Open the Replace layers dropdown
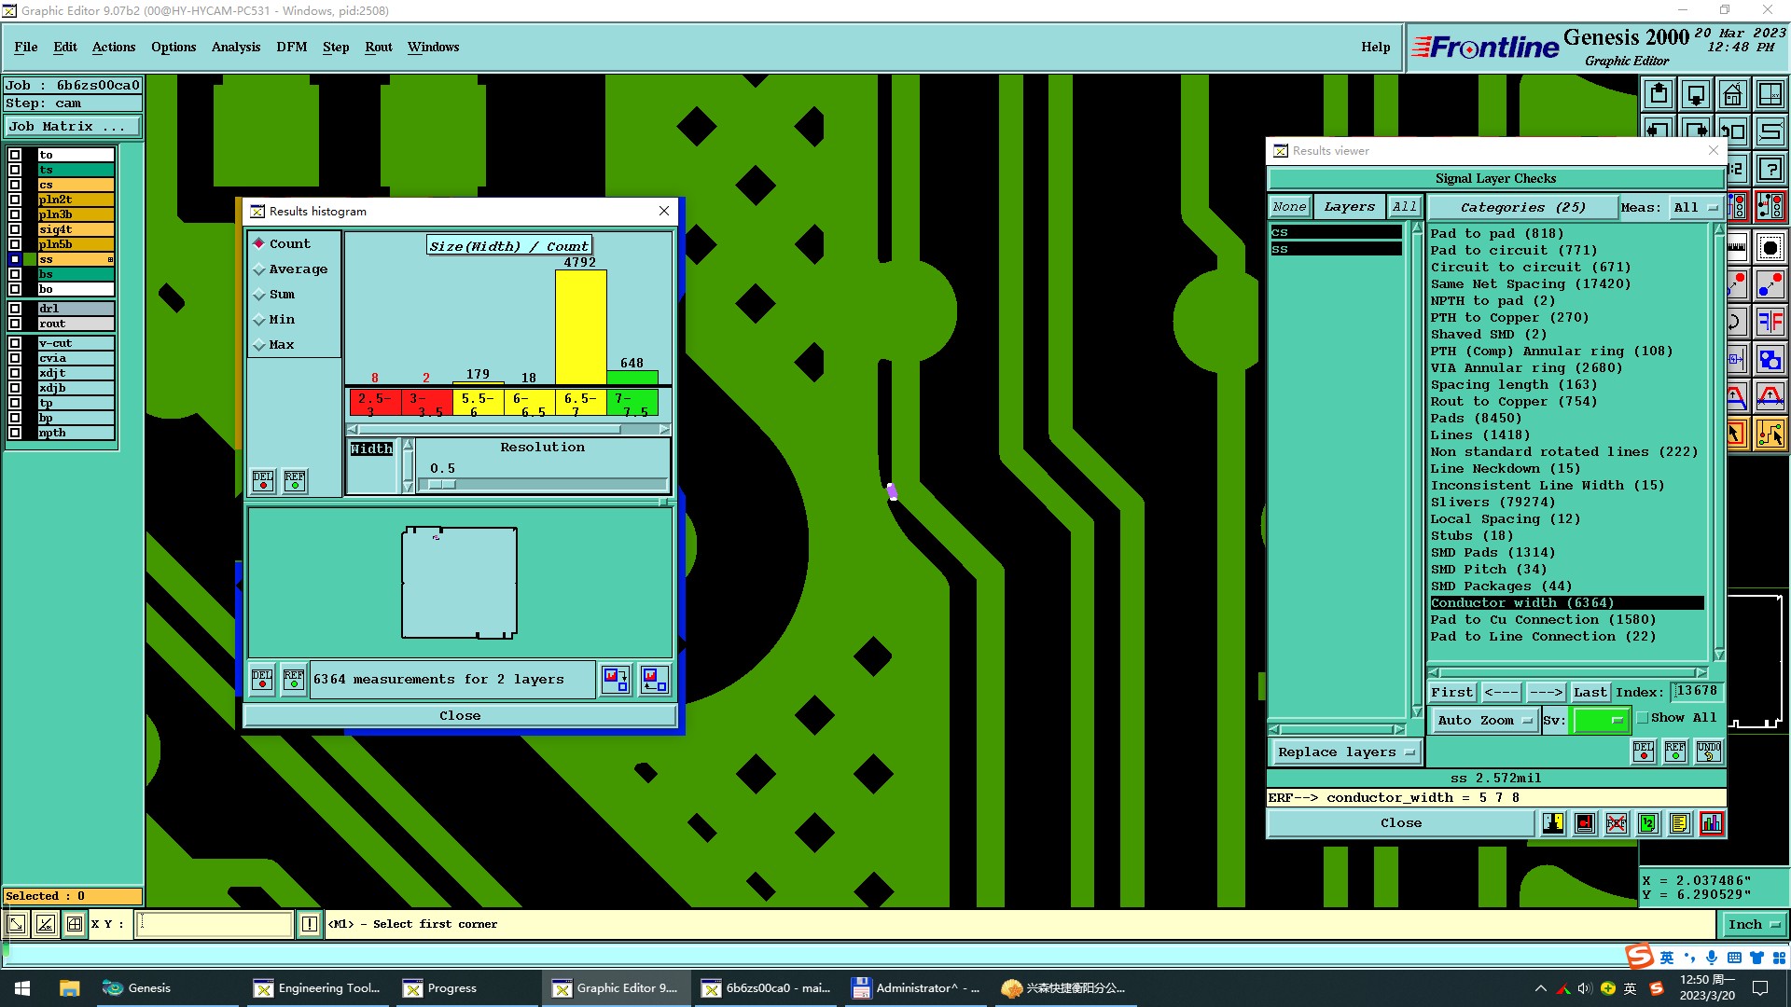This screenshot has height=1007, width=1791. 1345,752
